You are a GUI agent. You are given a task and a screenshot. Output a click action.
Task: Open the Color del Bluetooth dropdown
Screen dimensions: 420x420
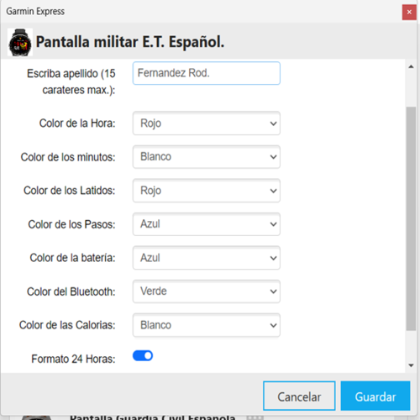207,291
